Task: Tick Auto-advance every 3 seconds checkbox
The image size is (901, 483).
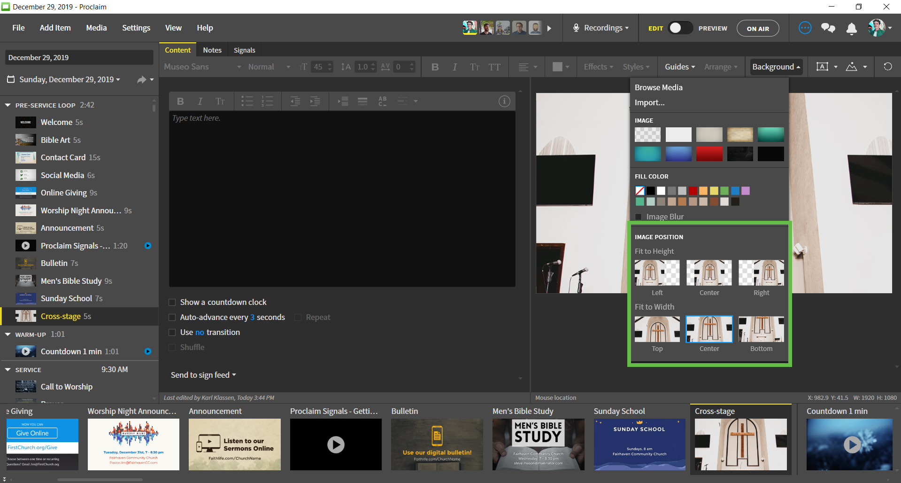Action: pyautogui.click(x=172, y=317)
